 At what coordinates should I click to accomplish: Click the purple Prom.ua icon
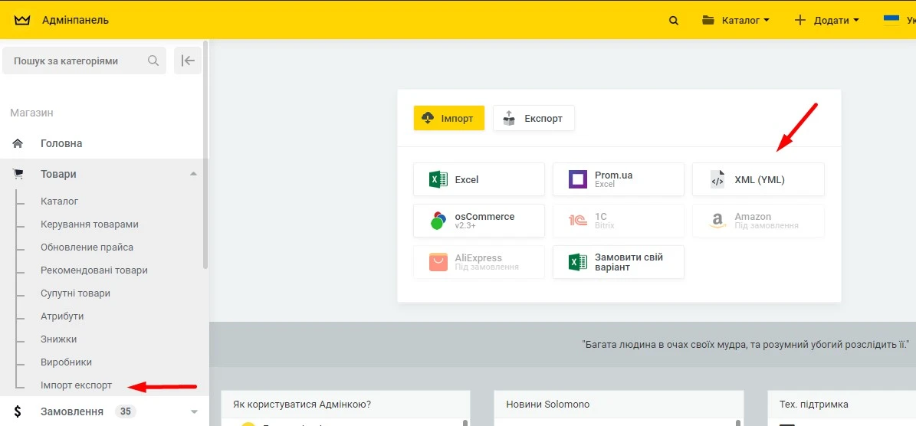click(x=578, y=179)
